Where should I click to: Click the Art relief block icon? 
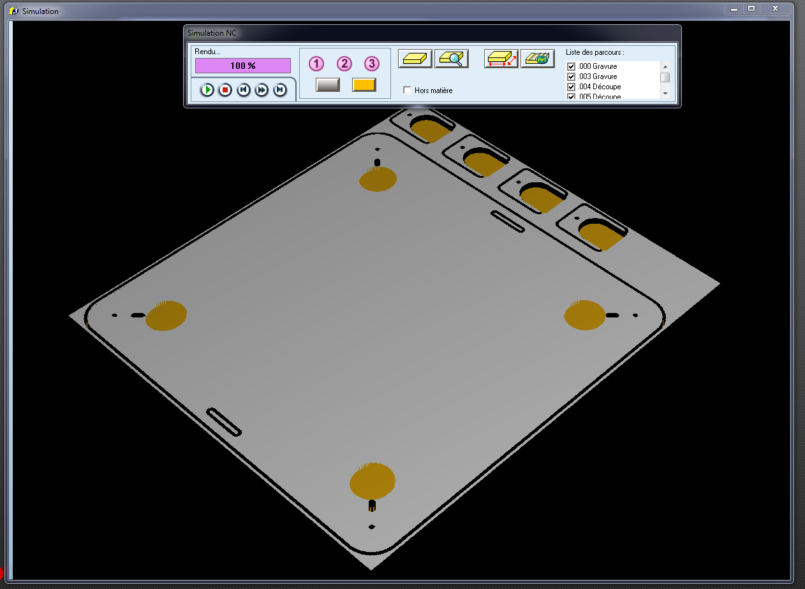(537, 59)
